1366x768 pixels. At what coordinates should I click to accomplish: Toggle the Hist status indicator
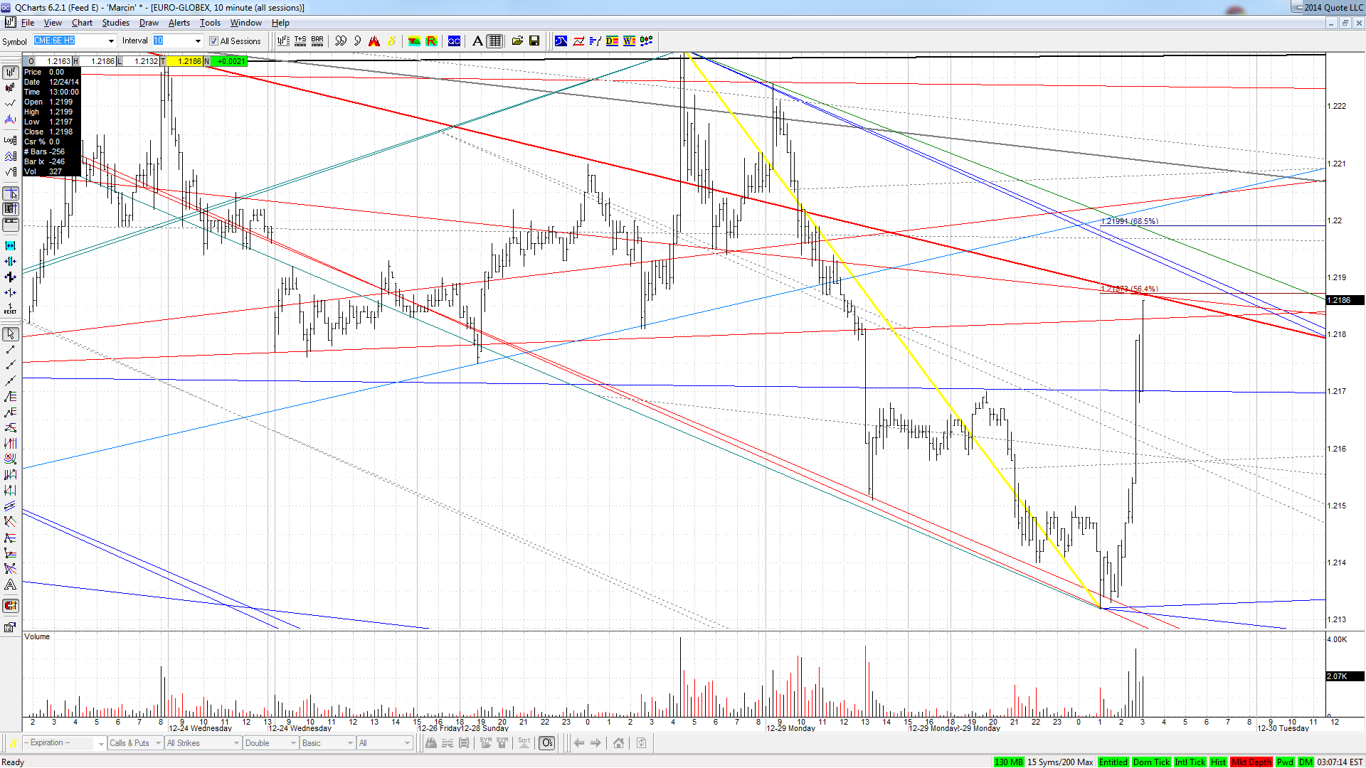(x=1218, y=762)
